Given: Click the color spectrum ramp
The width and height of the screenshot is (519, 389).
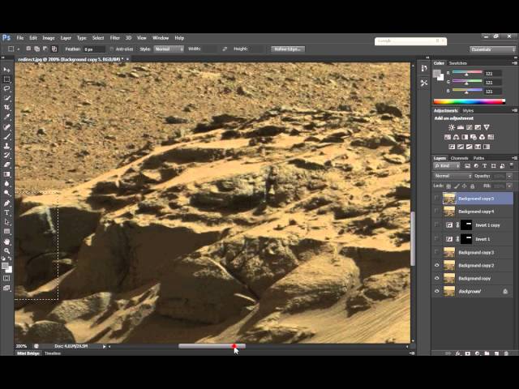Looking at the screenshot, I should pos(470,101).
